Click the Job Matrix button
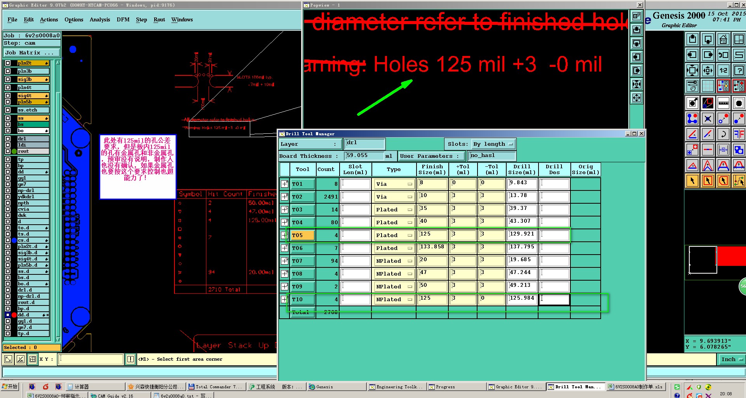The height and width of the screenshot is (398, 746). pyautogui.click(x=32, y=53)
